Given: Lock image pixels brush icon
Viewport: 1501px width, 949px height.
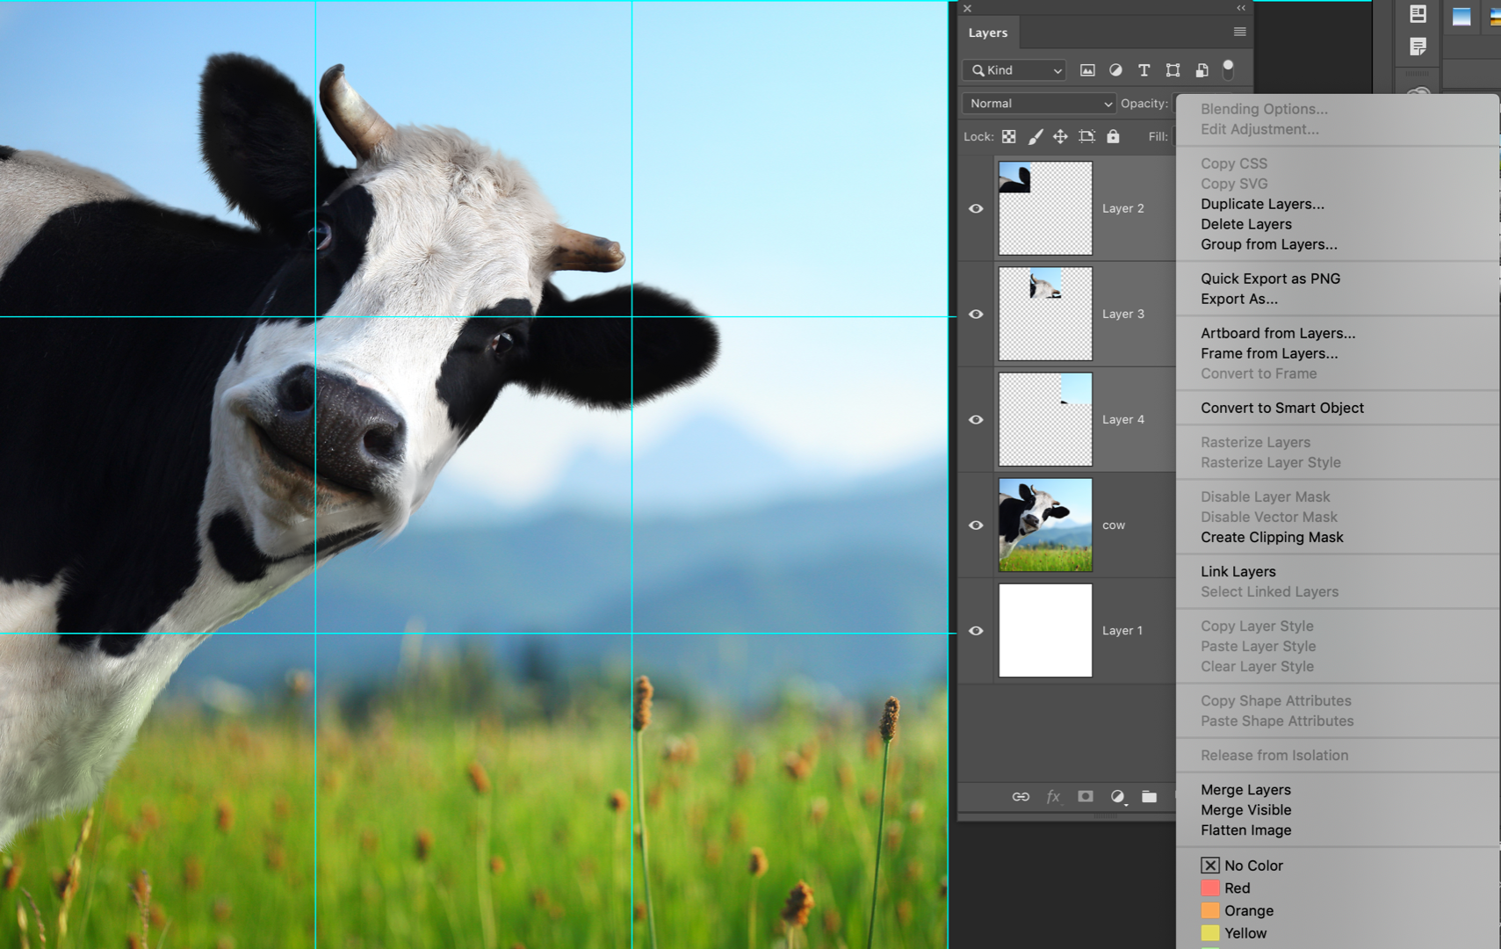Looking at the screenshot, I should tap(1036, 136).
